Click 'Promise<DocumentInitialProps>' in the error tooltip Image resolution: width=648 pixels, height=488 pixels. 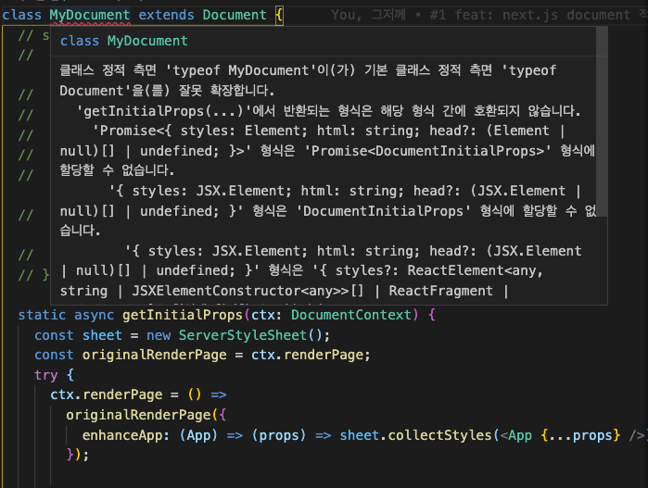click(x=427, y=151)
